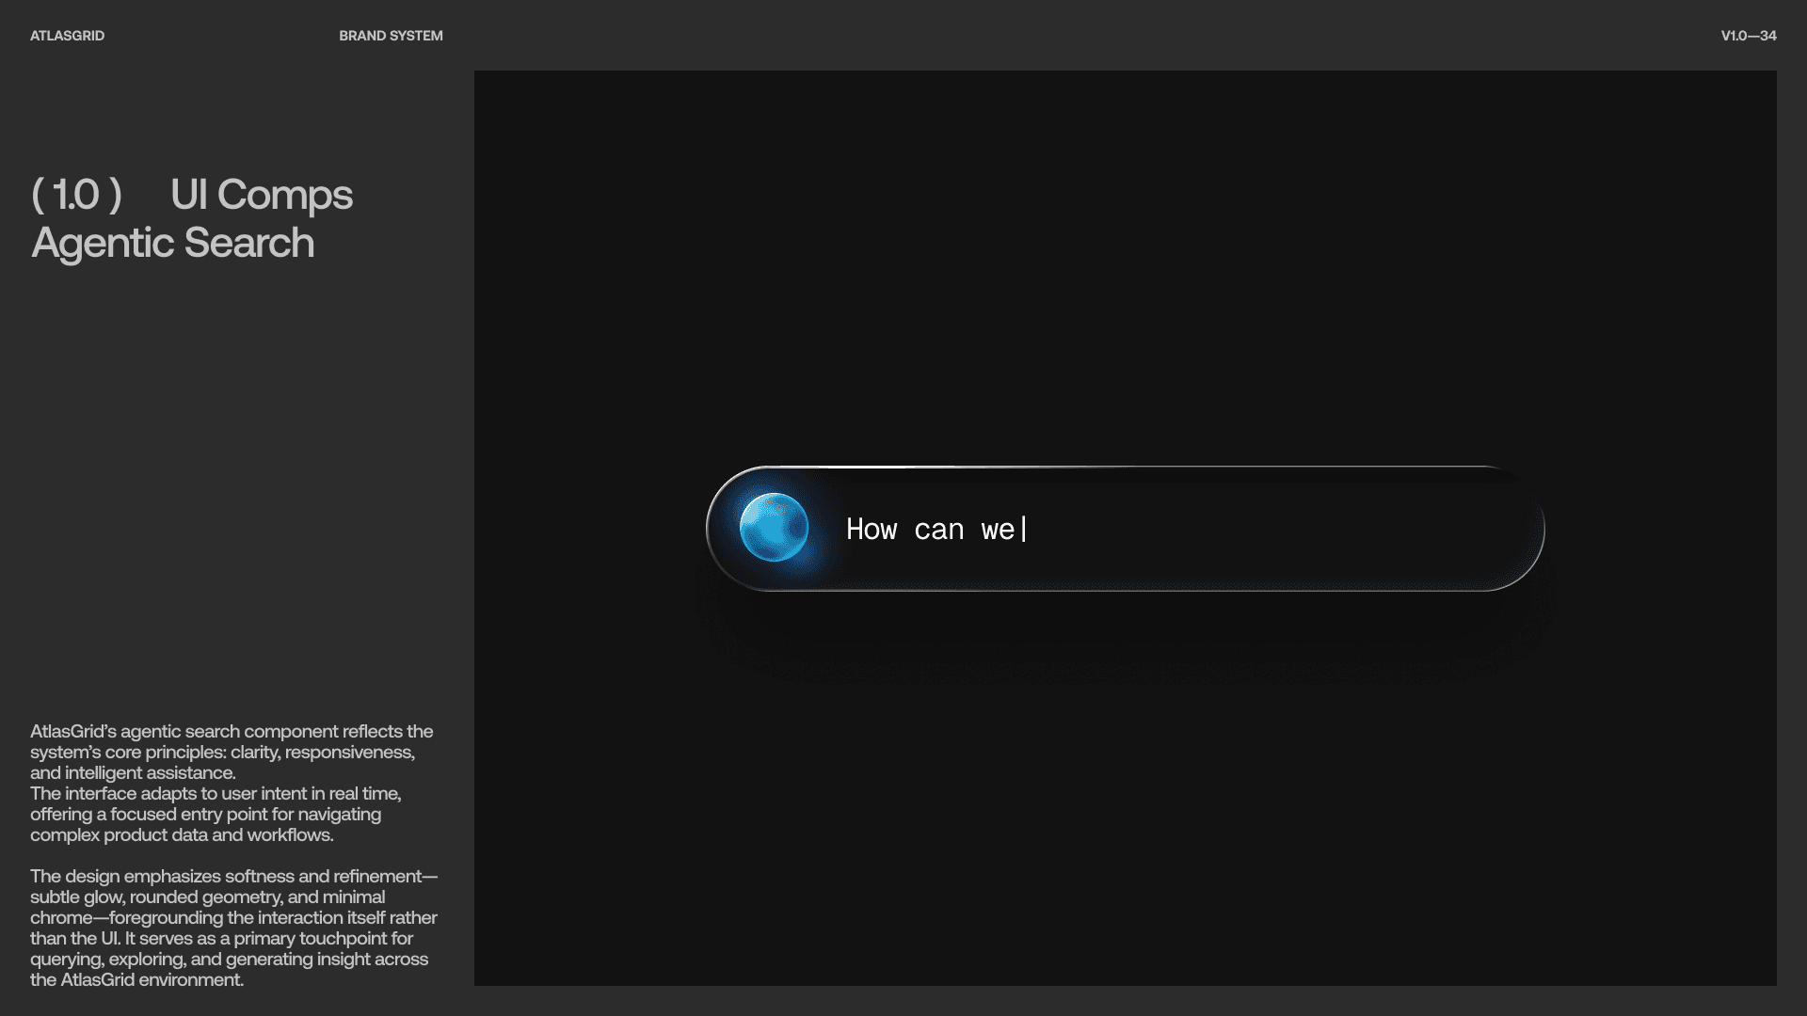Click the sentence starting "The interface adapts"
The image size is (1807, 1016).
[216, 814]
